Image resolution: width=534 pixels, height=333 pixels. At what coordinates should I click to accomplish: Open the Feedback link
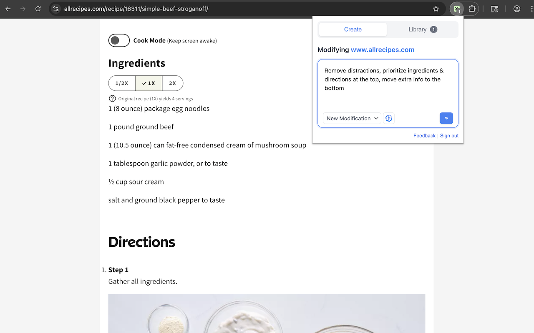[424, 136]
